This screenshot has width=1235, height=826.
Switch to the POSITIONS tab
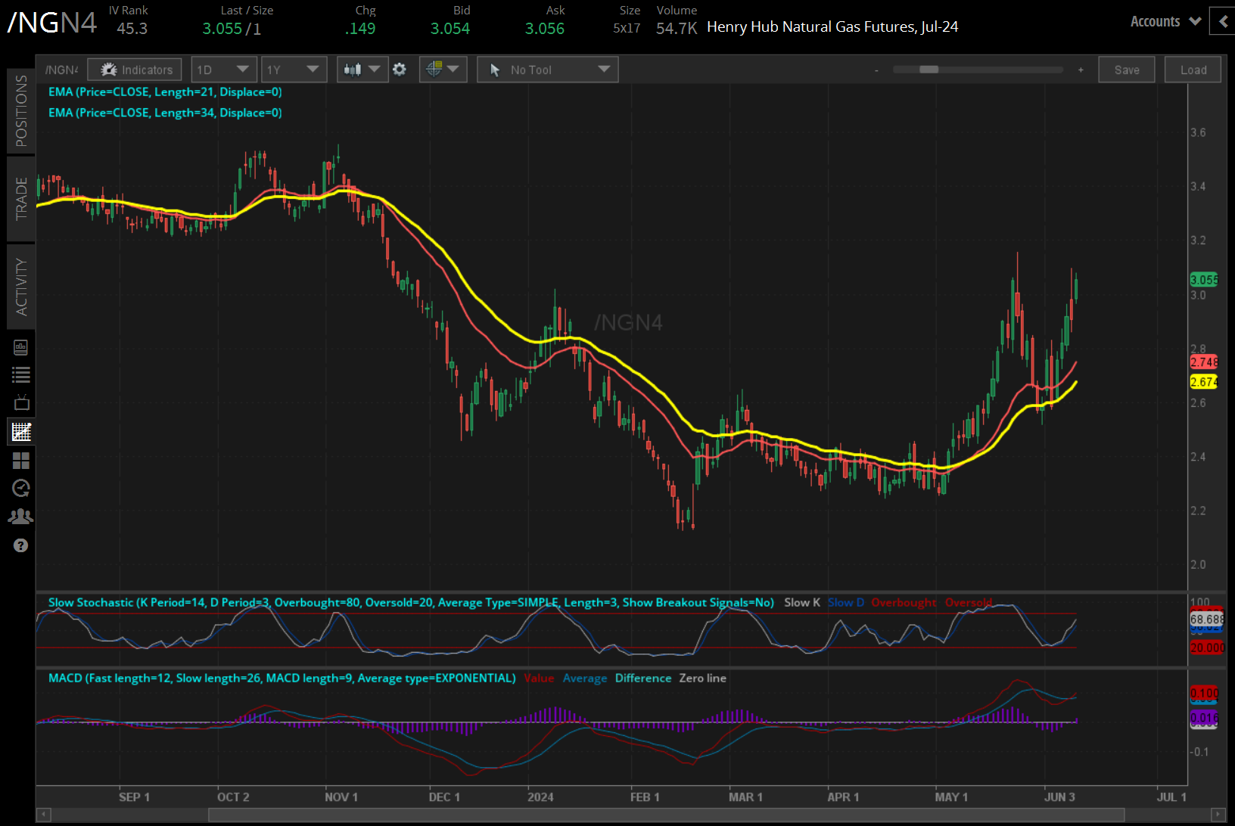pos(21,111)
